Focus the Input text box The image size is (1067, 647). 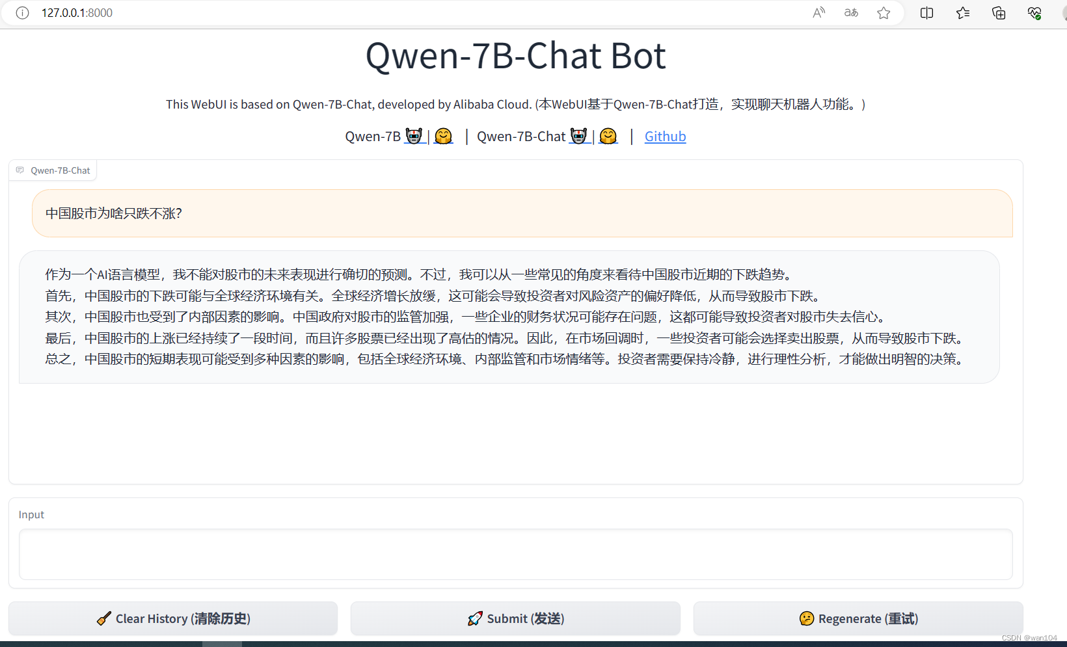pos(516,554)
